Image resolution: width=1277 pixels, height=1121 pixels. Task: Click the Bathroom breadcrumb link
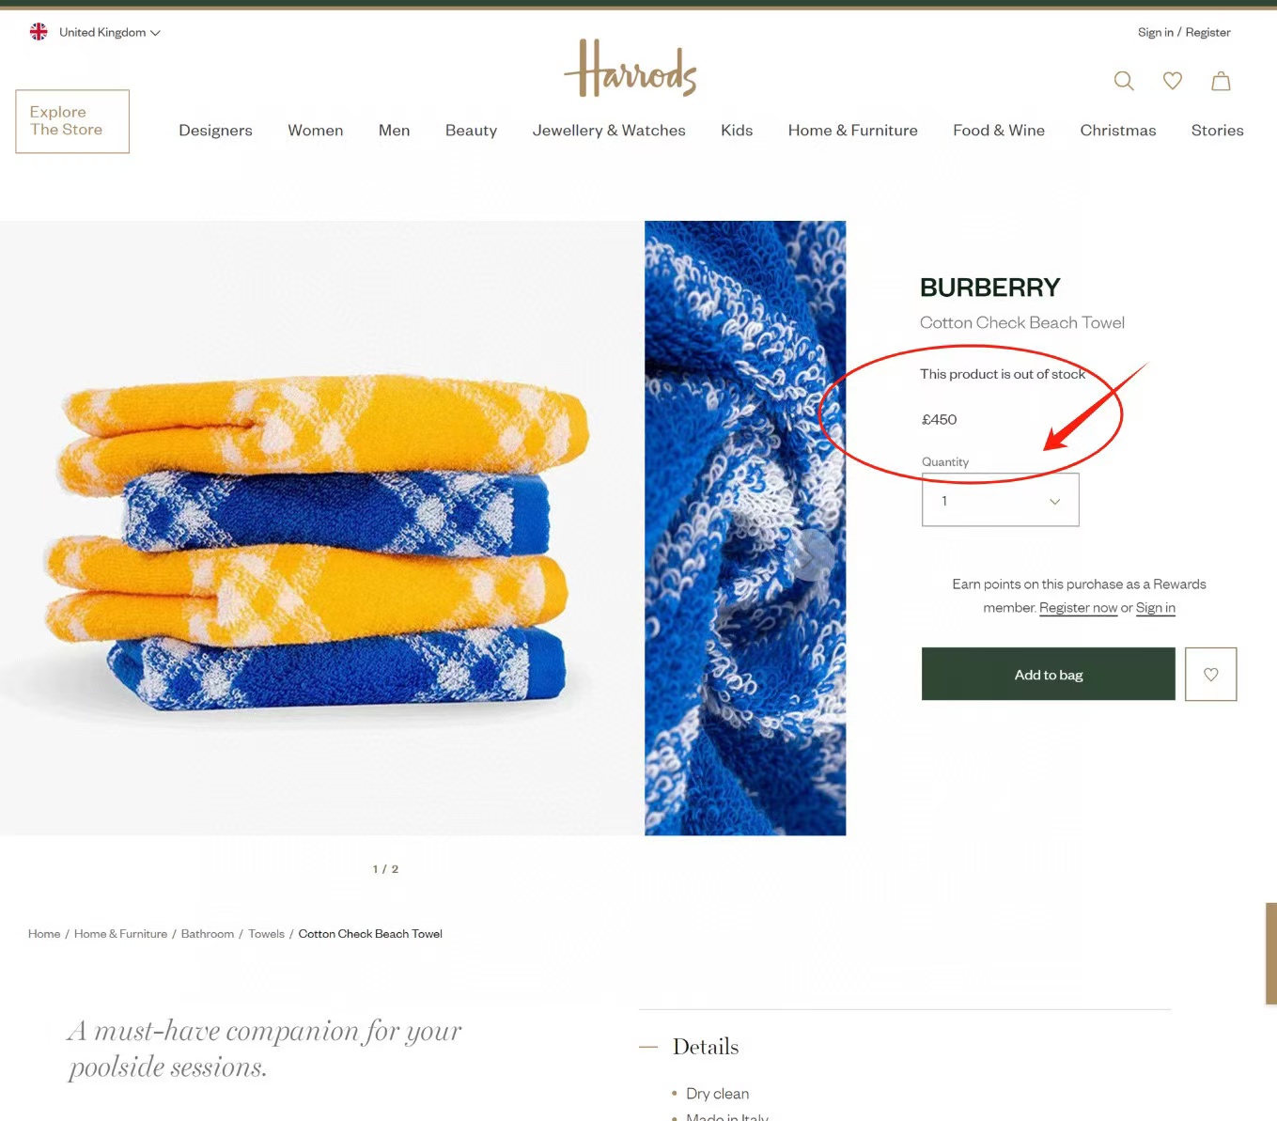208,934
